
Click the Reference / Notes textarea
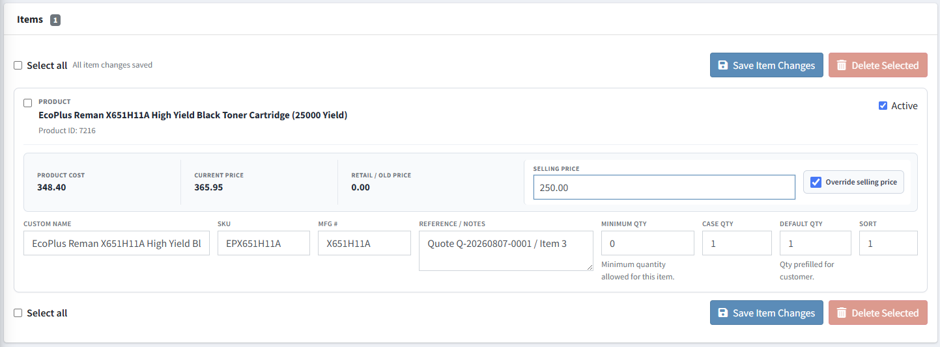(506, 250)
